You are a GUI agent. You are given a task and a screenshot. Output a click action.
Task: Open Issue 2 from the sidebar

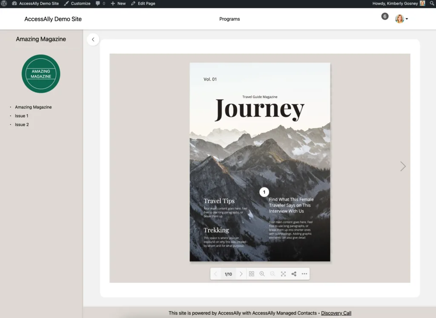click(21, 124)
